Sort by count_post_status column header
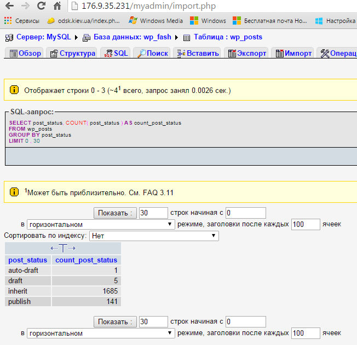This screenshot has height=345, width=357. pos(87,260)
